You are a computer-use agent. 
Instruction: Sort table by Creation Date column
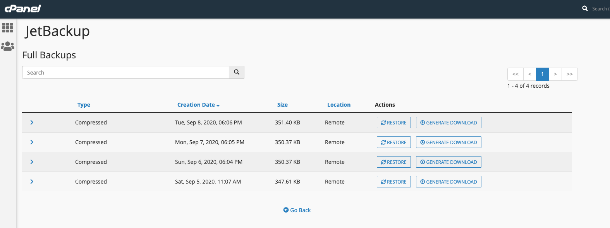[x=196, y=105]
